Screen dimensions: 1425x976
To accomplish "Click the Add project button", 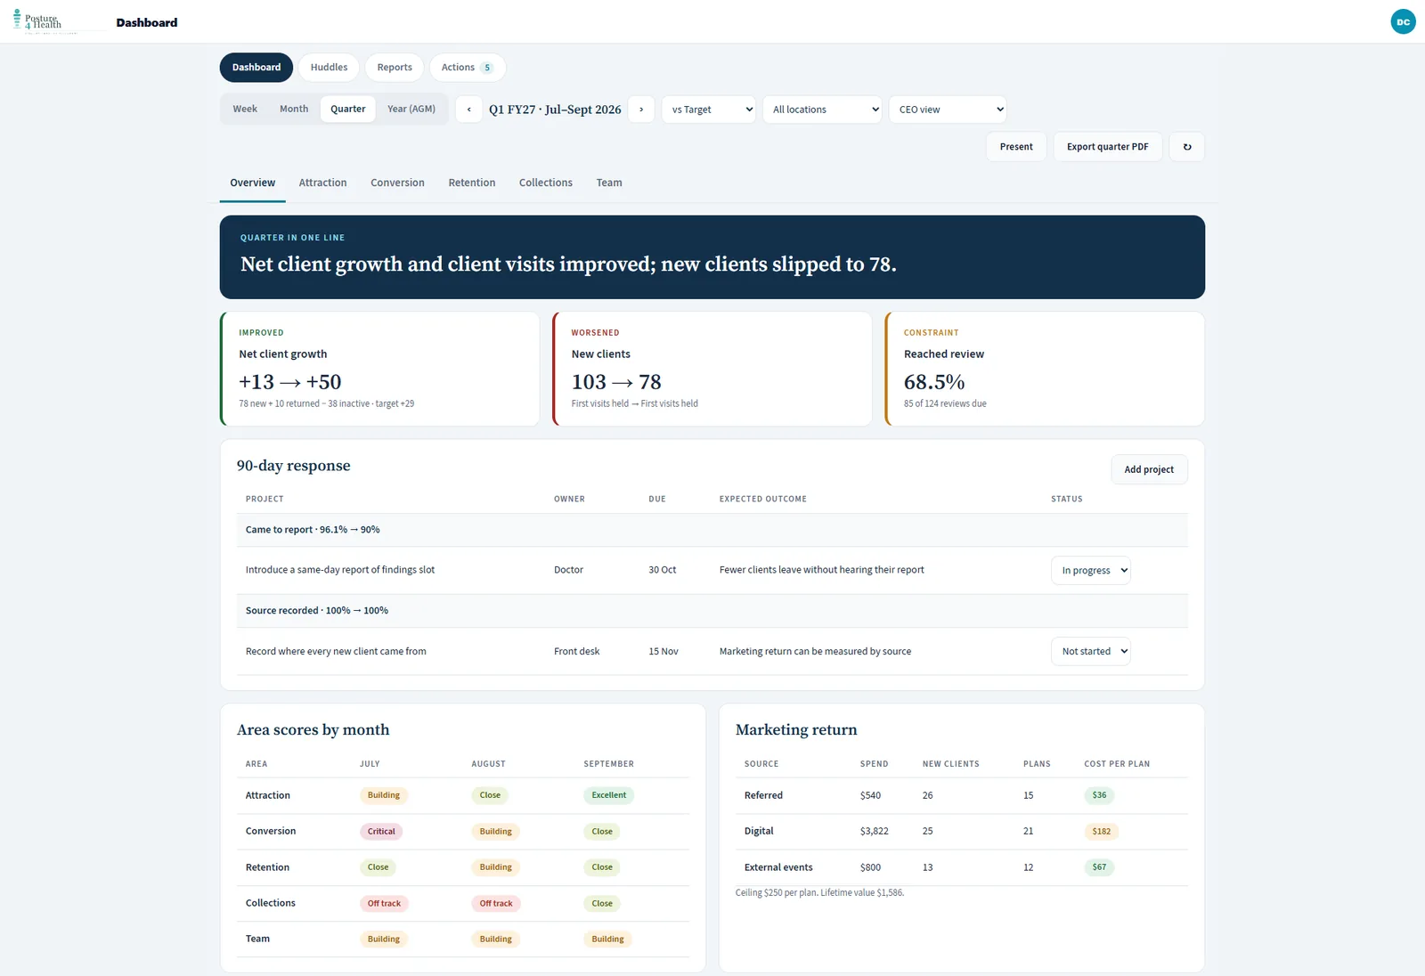I will [x=1149, y=470].
